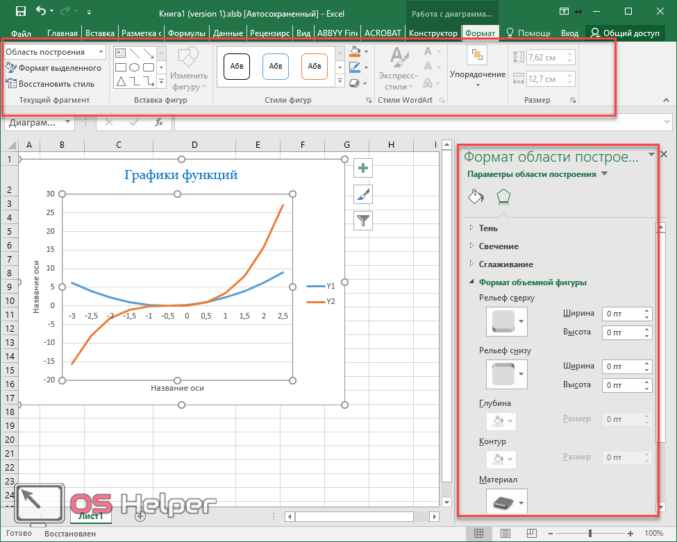Viewport: 677px width, 542px height.
Task: Open the Chart Styles brush icon
Action: pyautogui.click(x=364, y=194)
